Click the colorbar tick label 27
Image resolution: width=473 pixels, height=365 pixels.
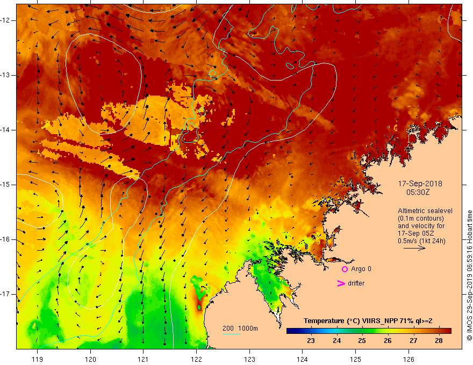pos(413,341)
